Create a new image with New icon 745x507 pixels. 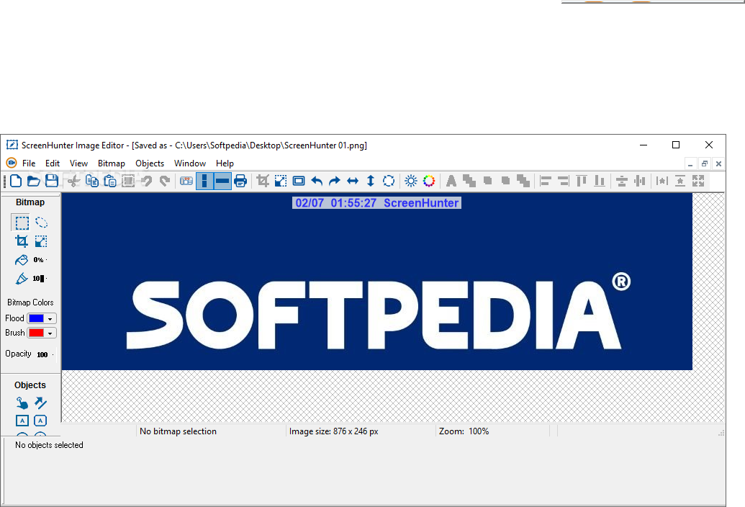coord(16,181)
